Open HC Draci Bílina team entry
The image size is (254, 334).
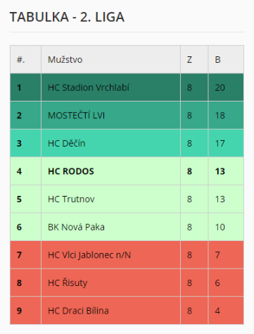point(78,311)
